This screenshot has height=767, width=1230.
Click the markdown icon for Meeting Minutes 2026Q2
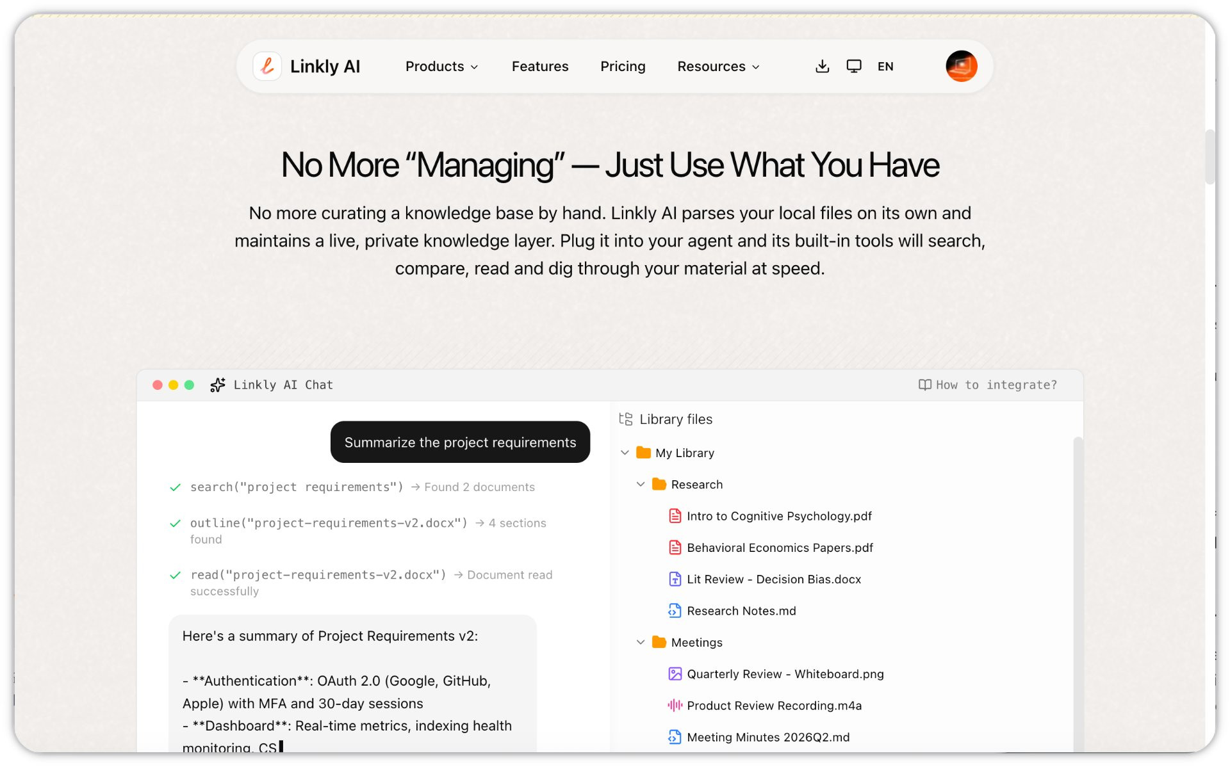click(x=675, y=737)
